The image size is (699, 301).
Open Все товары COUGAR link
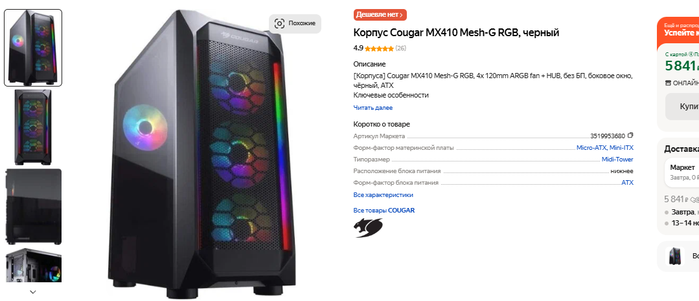point(384,211)
